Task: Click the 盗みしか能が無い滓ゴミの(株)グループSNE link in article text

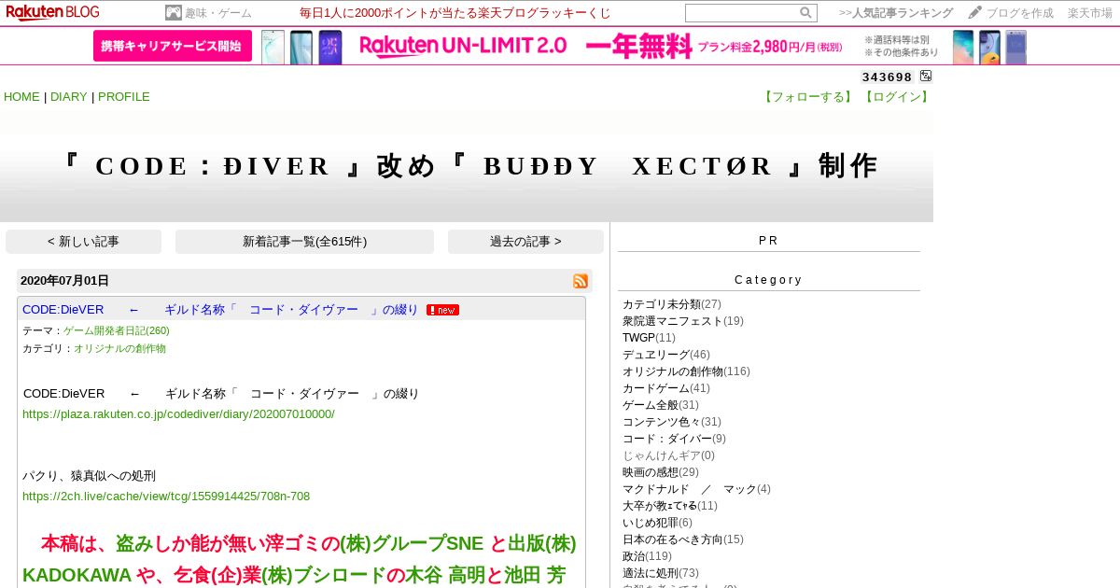Action: [x=300, y=544]
